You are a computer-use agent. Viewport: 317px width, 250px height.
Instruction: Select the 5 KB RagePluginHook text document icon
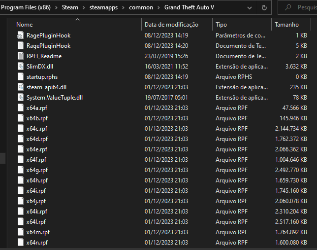click(x=20, y=45)
